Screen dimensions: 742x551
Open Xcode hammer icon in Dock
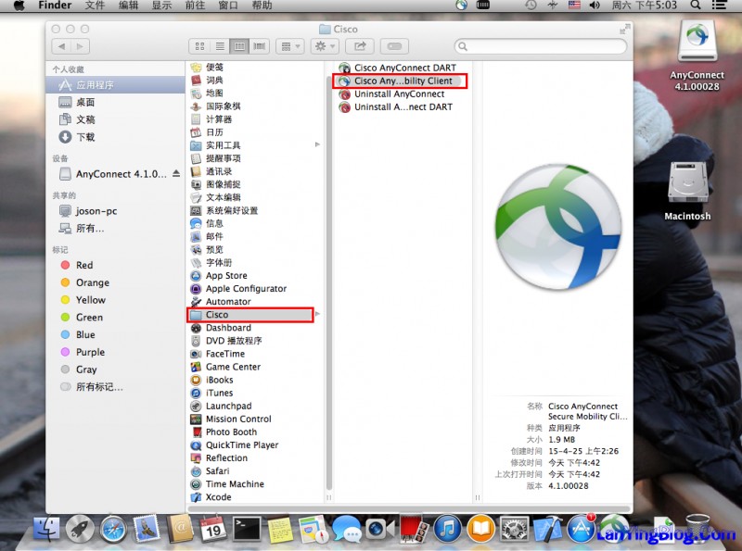pyautogui.click(x=547, y=529)
